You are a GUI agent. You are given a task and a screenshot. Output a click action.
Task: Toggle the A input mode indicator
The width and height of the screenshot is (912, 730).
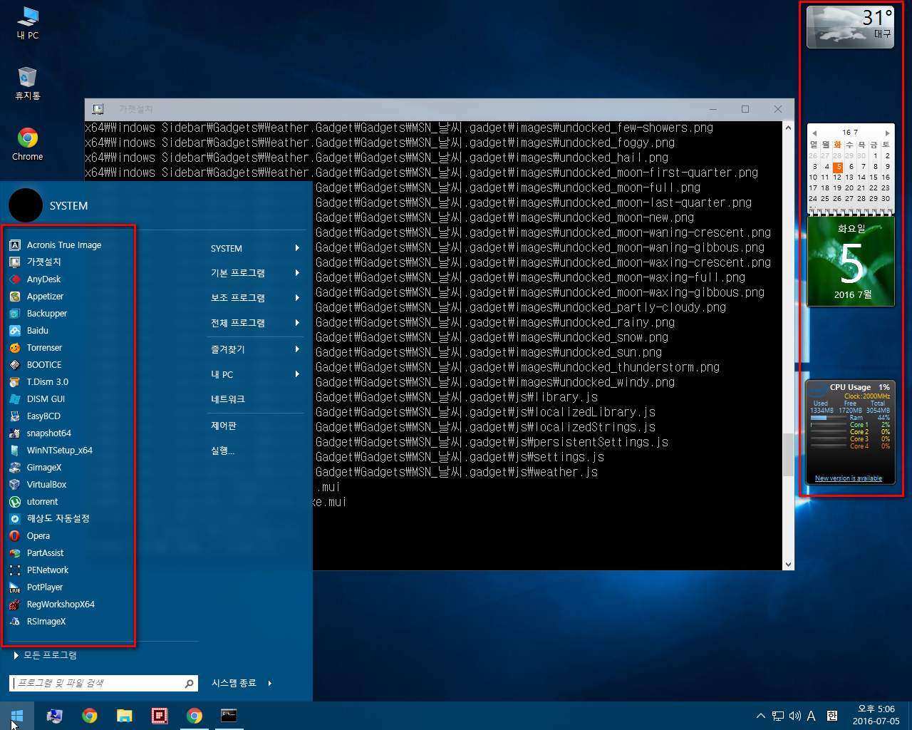(x=812, y=716)
